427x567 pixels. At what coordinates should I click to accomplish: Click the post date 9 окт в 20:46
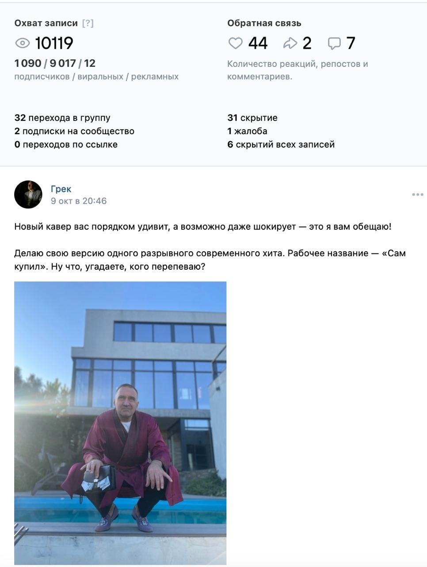click(79, 201)
